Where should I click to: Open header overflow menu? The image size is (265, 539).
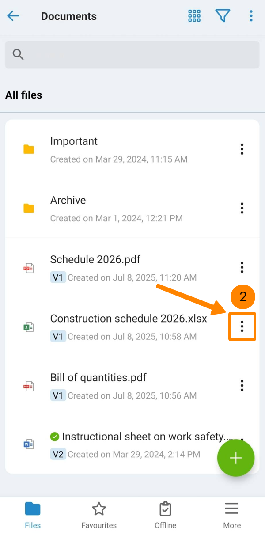pyautogui.click(x=251, y=16)
